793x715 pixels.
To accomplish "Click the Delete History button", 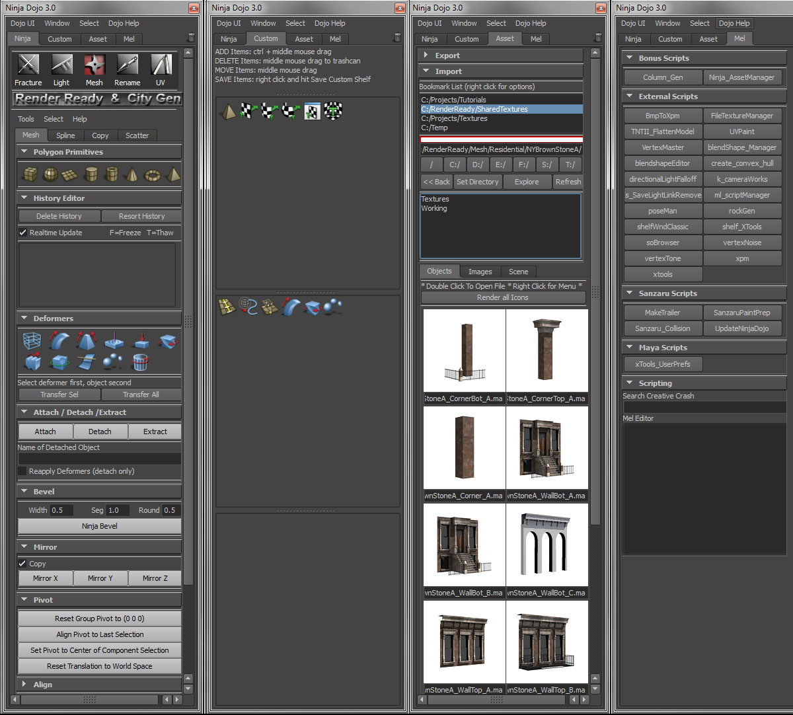I will [59, 216].
